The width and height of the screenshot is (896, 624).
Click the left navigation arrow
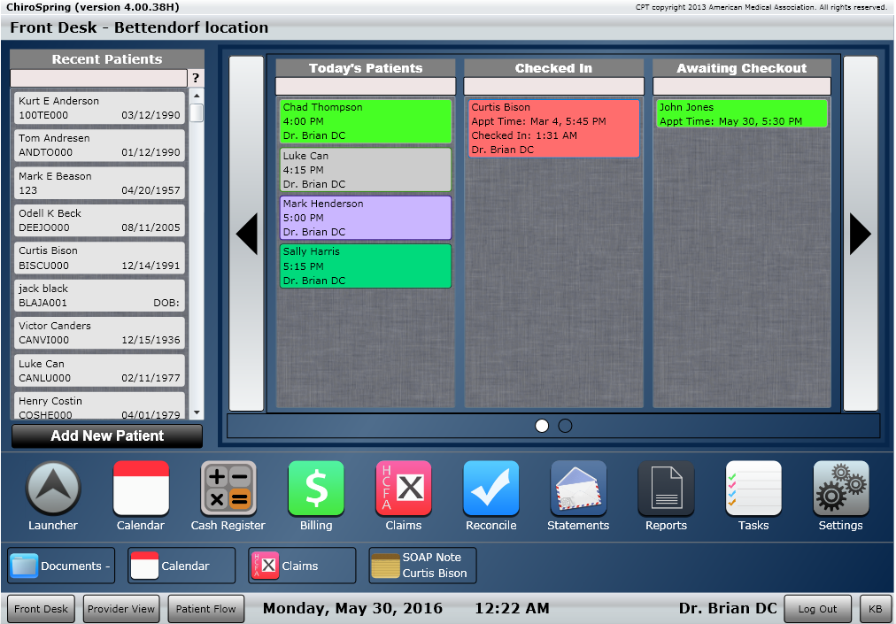point(246,234)
